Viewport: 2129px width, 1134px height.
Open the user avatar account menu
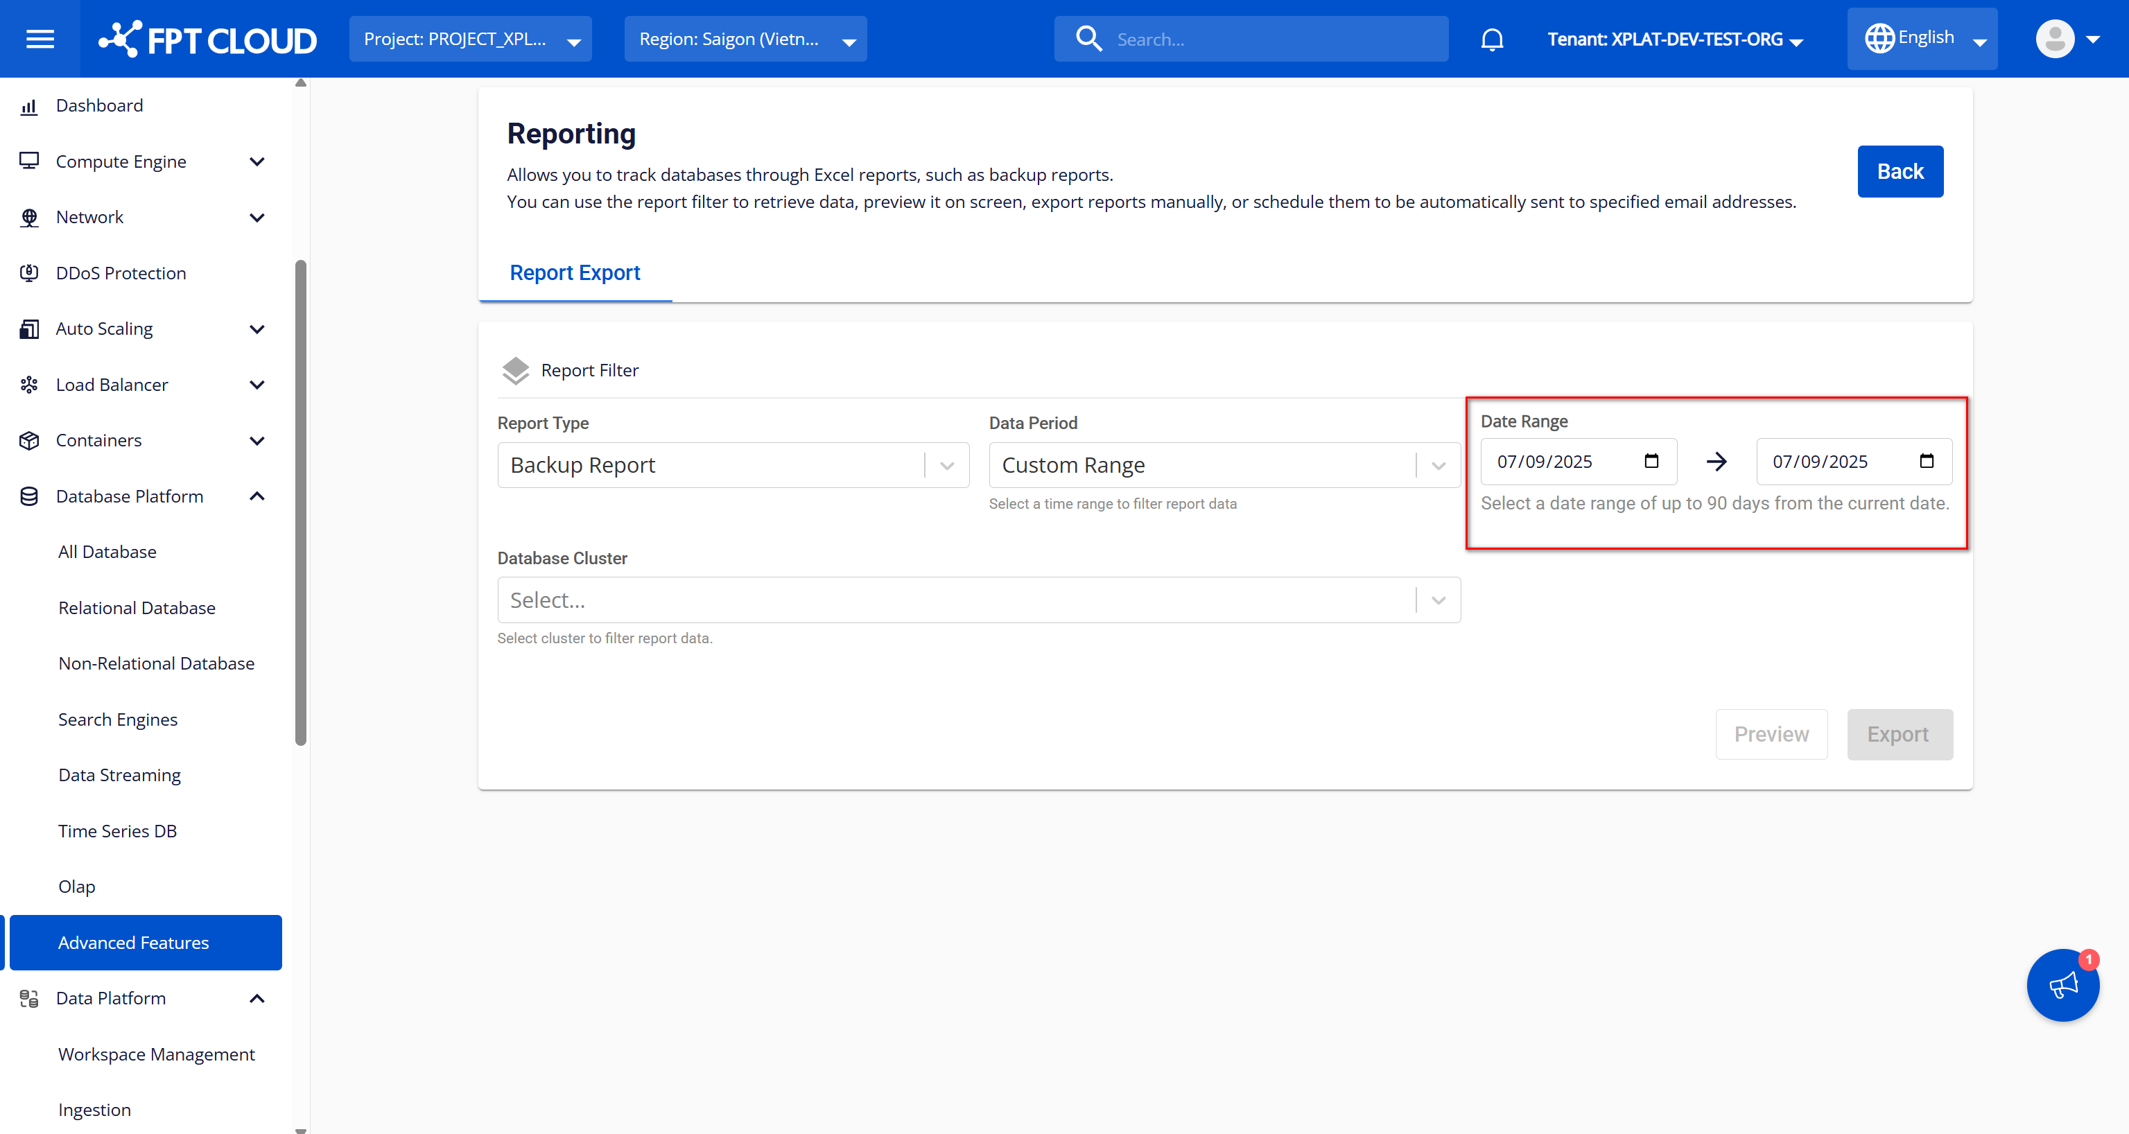2066,39
